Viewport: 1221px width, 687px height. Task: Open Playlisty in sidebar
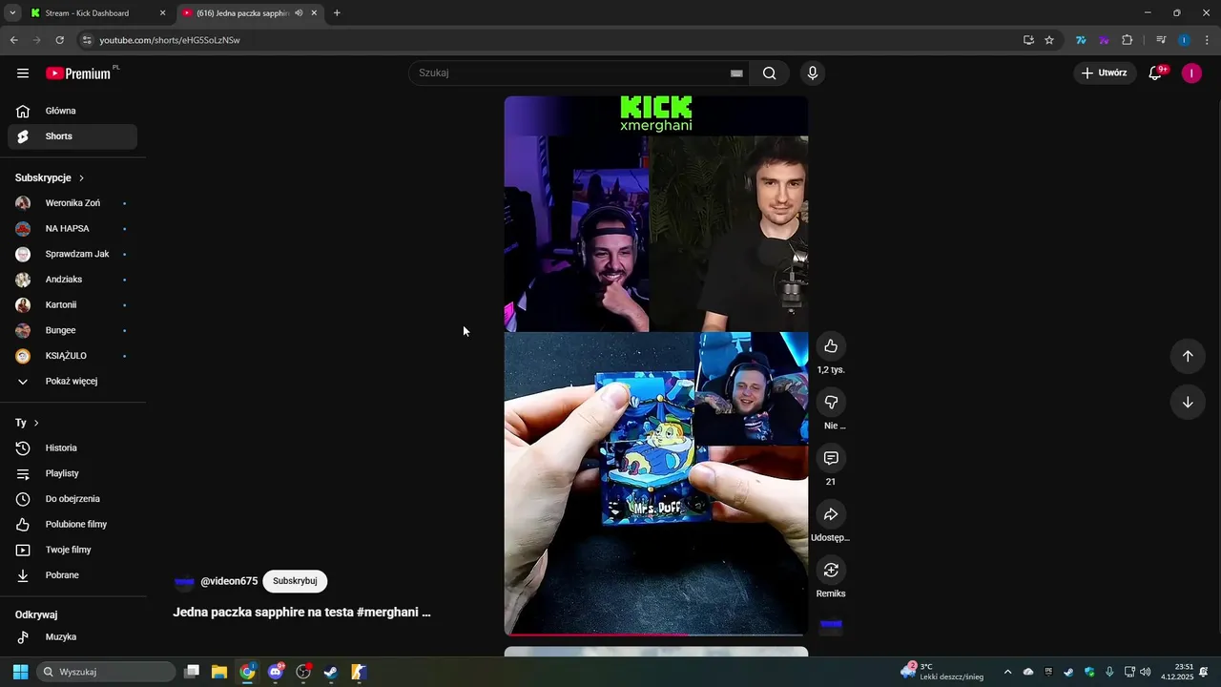[72, 473]
